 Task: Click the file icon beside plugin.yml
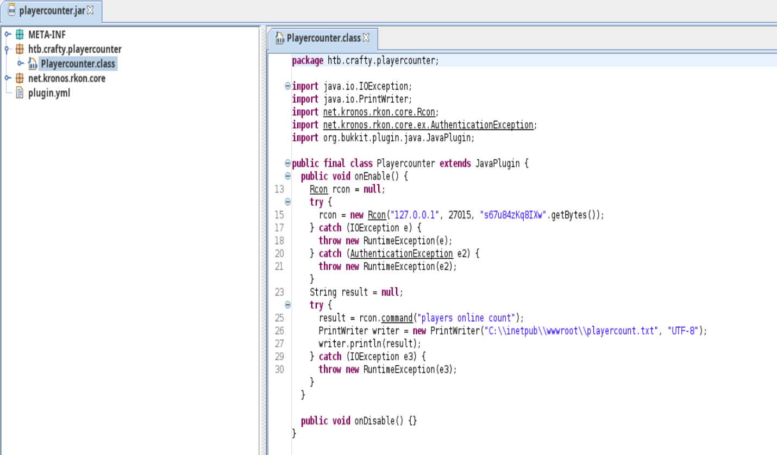[20, 93]
